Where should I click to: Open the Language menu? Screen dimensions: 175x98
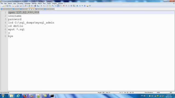27,4
